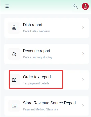The width and height of the screenshot is (91, 117).
Task: Click the Payment Method Statistics subtitle
Action: coord(40,109)
